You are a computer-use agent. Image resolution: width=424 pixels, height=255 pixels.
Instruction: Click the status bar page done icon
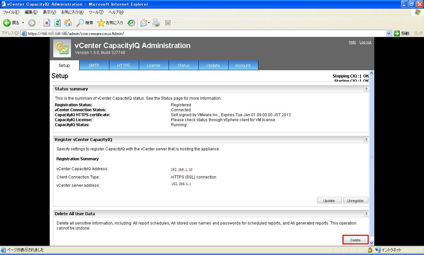click(x=3, y=250)
